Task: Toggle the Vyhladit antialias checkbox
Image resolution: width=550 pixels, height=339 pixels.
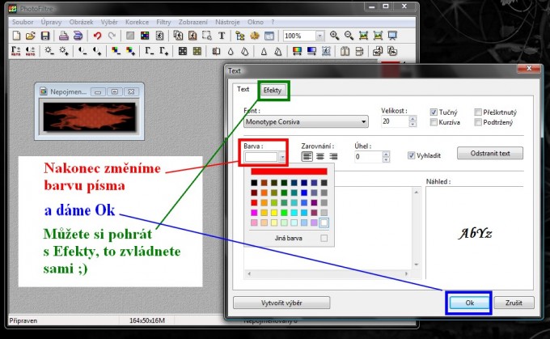Action: 411,155
